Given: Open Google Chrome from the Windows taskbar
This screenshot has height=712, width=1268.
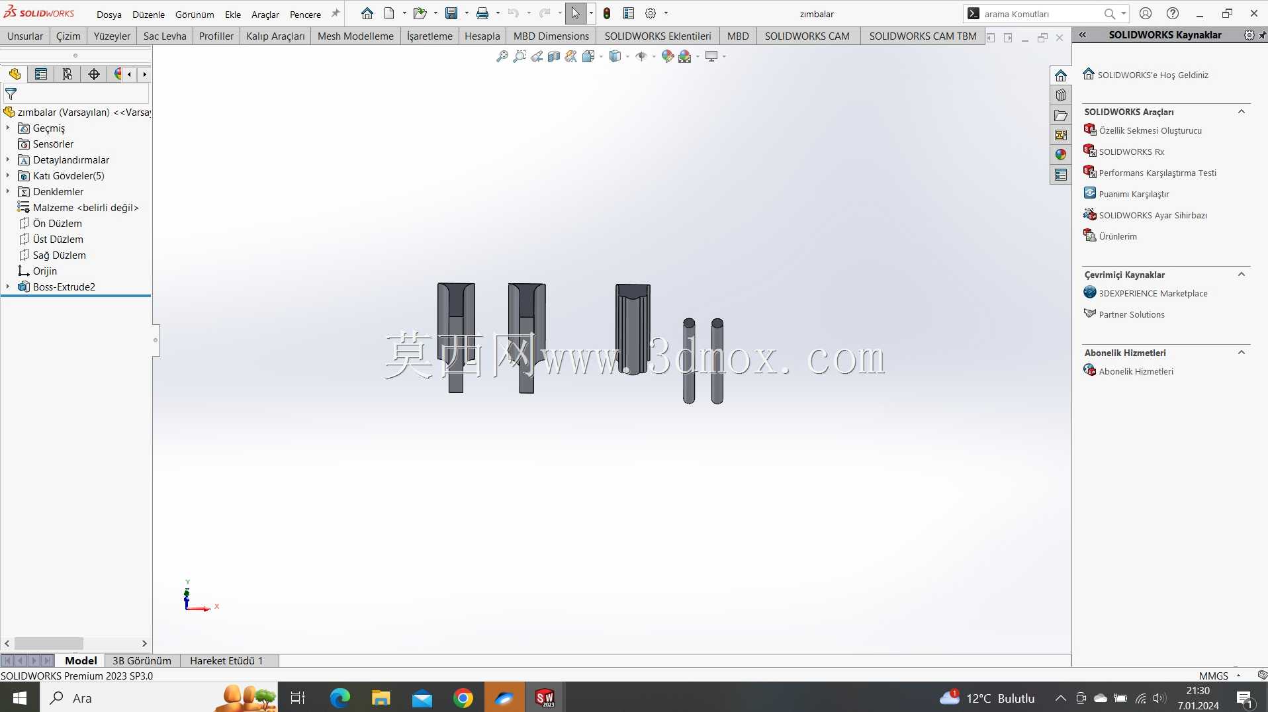Looking at the screenshot, I should click(x=463, y=698).
